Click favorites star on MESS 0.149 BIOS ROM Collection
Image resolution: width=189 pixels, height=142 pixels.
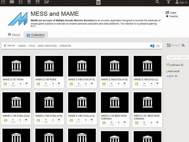pyautogui.click(x=119, y=122)
